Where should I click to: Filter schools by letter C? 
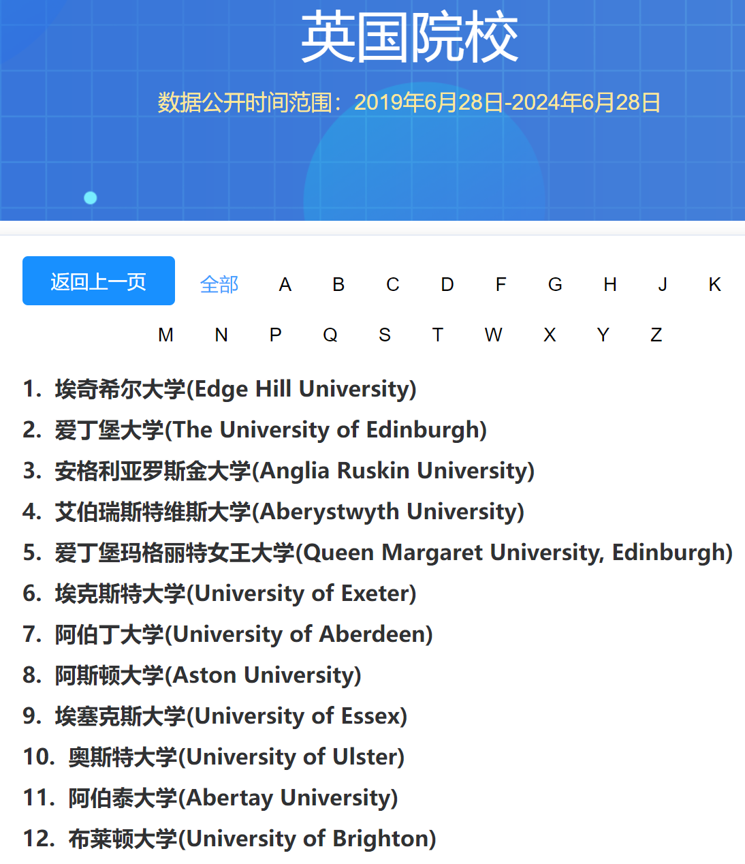click(393, 284)
